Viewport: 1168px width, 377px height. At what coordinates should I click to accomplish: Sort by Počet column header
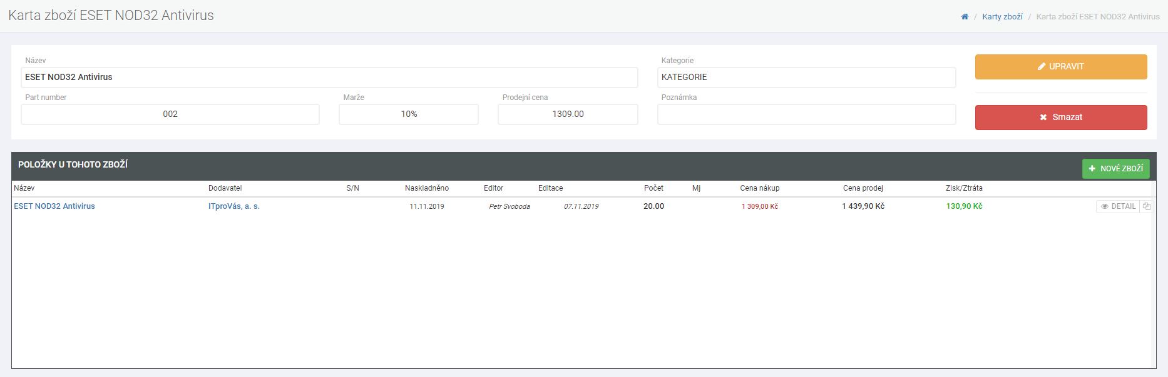(653, 188)
